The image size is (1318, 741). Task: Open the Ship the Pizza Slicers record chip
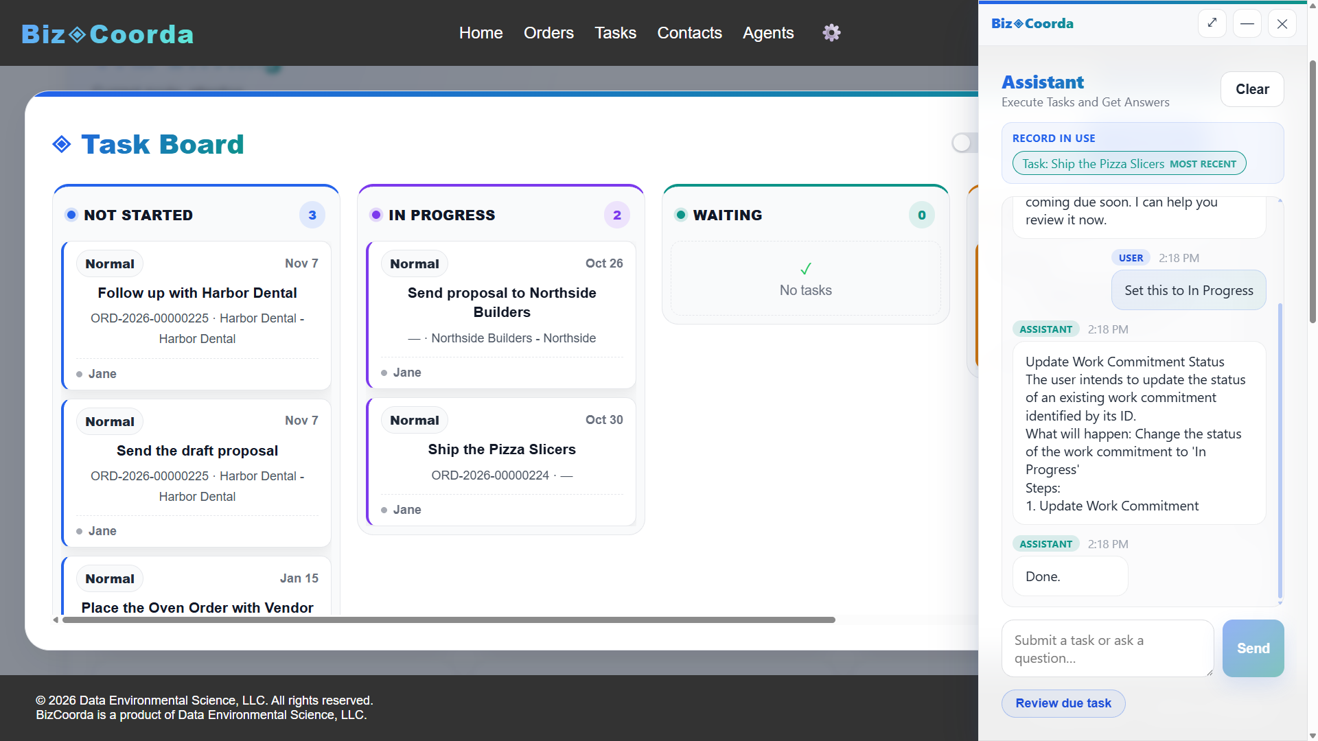[x=1129, y=163]
